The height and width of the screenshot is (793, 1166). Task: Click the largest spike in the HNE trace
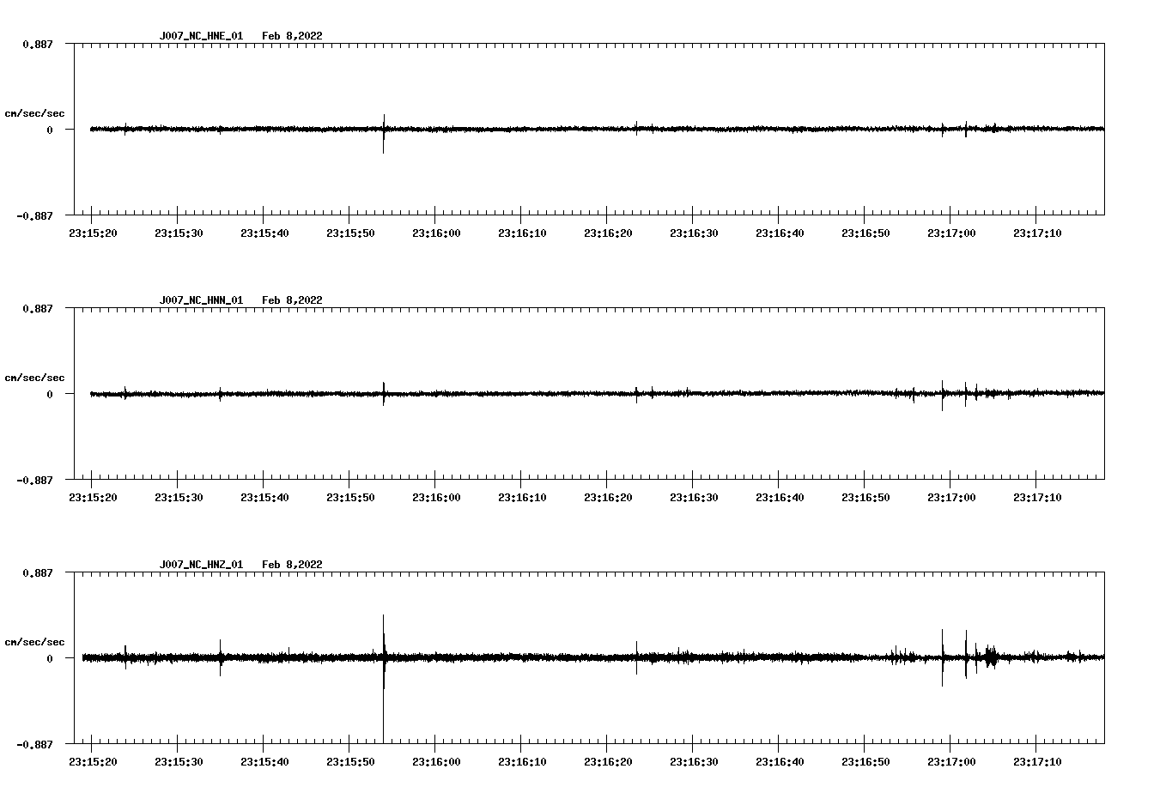coord(383,133)
